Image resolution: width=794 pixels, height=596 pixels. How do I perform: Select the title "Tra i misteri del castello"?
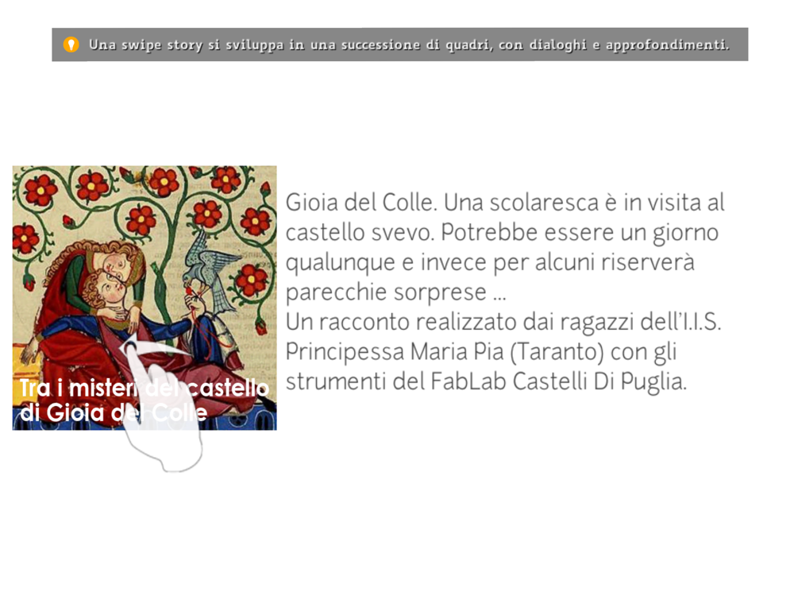[145, 389]
